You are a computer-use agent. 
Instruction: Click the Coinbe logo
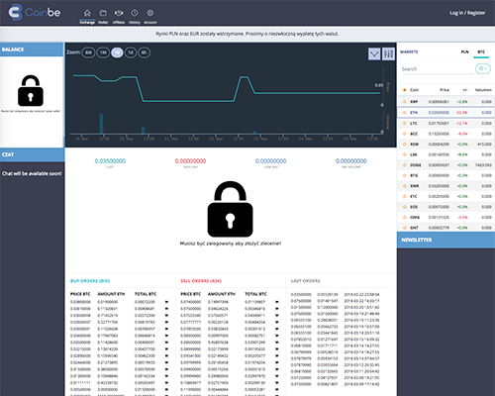[x=35, y=13]
